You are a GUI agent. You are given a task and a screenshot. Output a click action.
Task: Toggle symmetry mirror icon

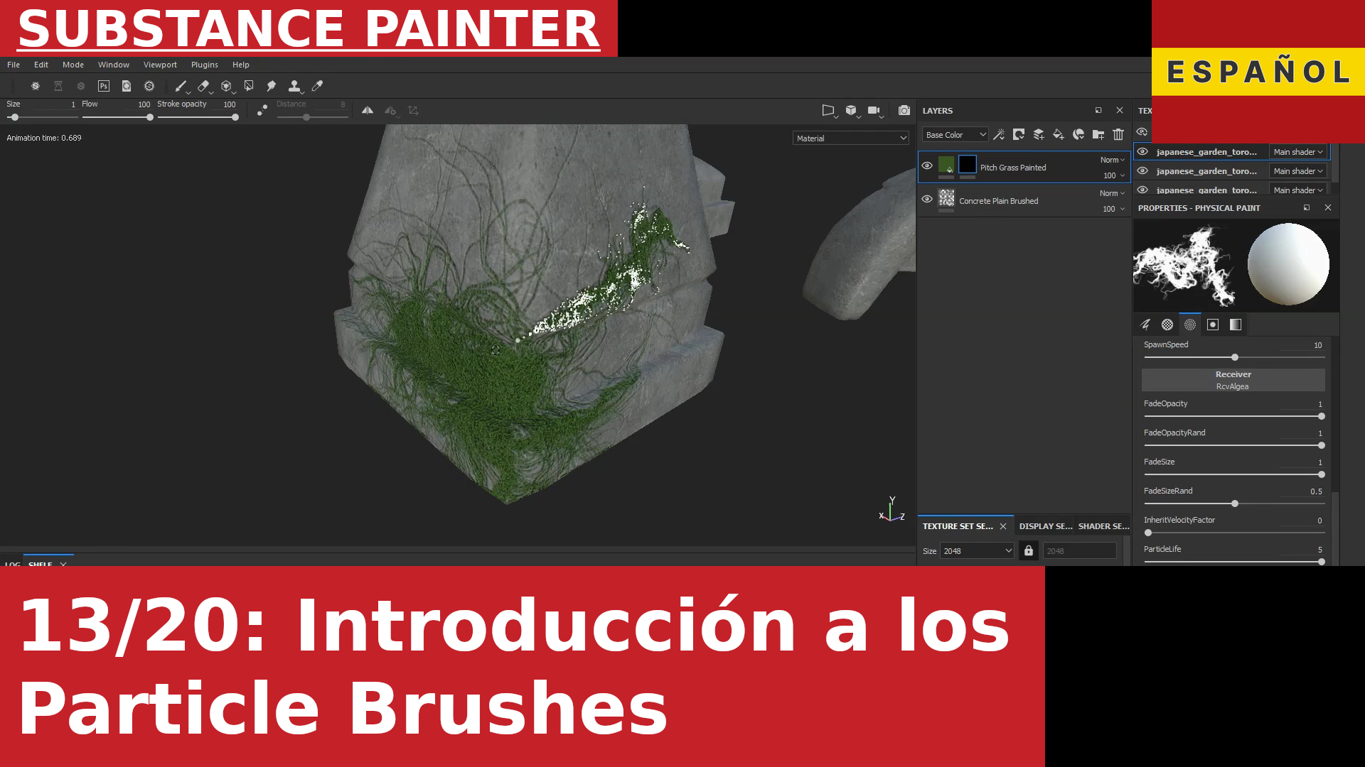pos(368,111)
